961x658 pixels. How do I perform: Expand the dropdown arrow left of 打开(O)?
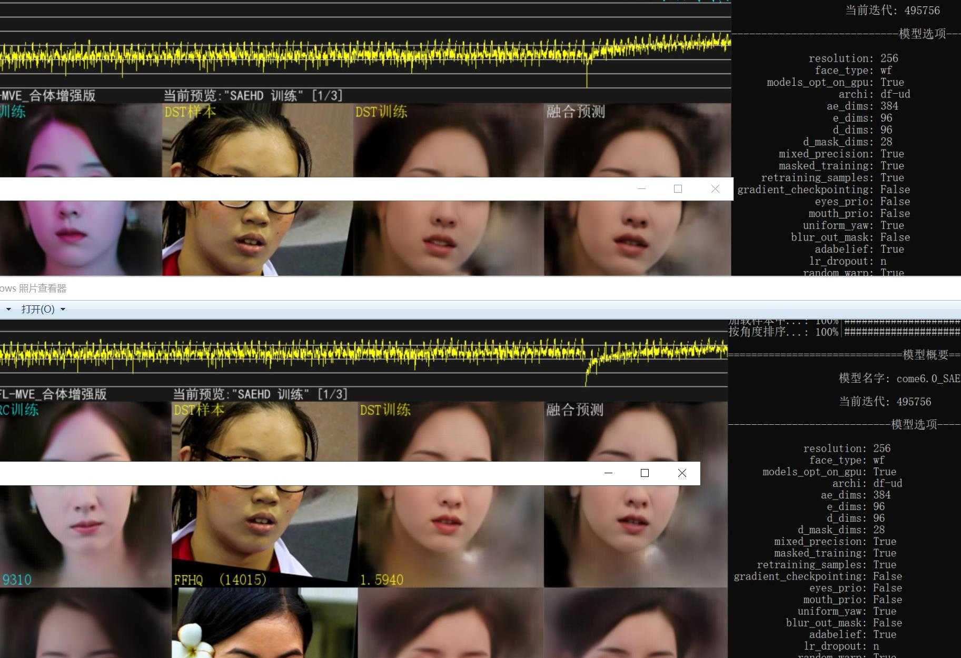8,310
